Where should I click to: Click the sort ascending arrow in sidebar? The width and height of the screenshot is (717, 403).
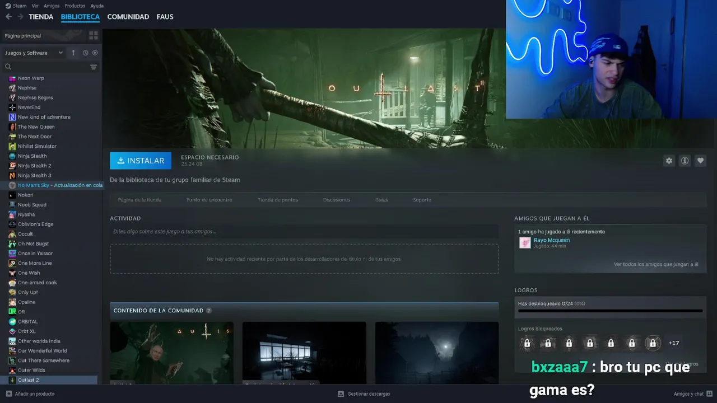(x=73, y=53)
